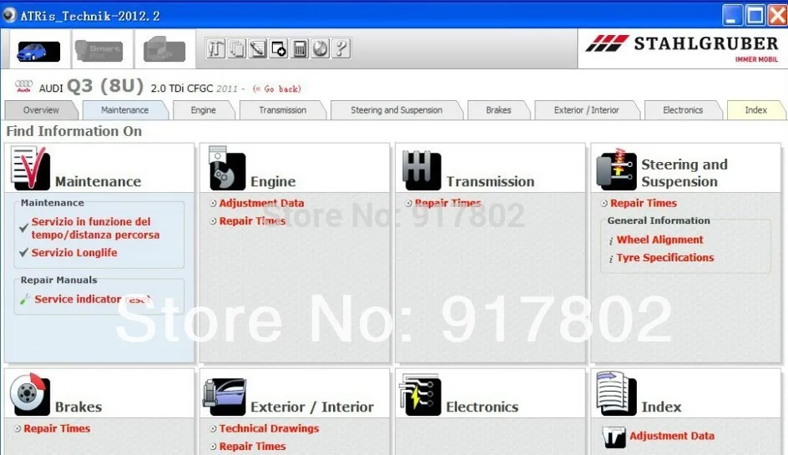Image resolution: width=788 pixels, height=455 pixels.
Task: Click the Audi logo icon
Action: pos(23,86)
